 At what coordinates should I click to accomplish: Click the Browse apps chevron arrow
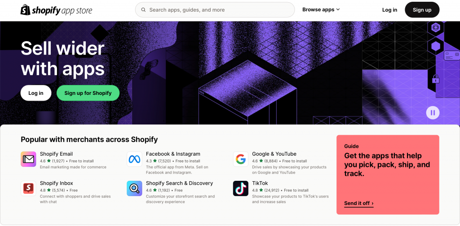click(338, 10)
